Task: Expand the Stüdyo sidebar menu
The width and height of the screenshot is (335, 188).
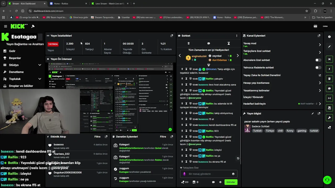Action: pyautogui.click(x=40, y=65)
